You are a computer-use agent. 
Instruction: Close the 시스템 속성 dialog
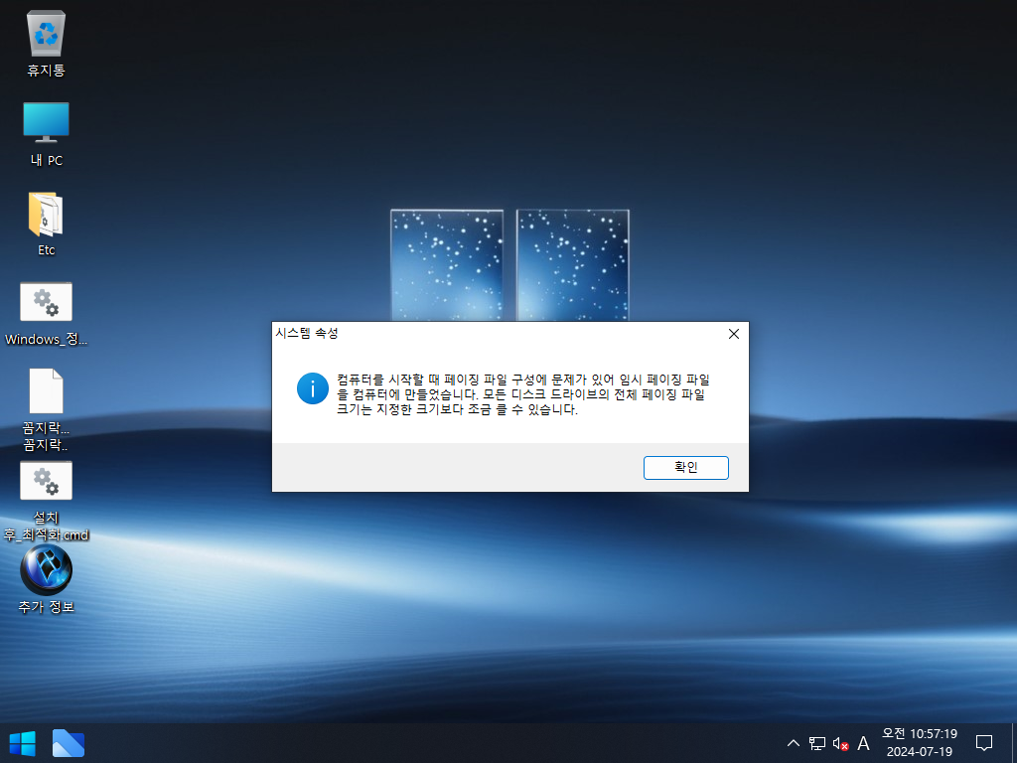point(734,334)
